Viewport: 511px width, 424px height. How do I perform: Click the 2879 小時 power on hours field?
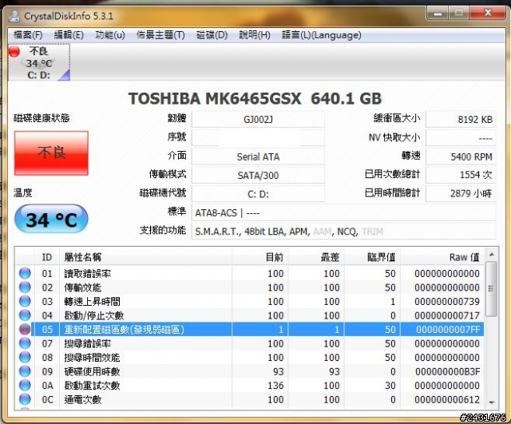point(461,194)
